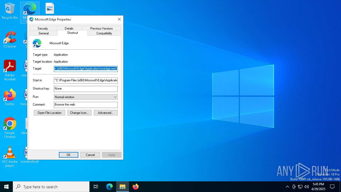The width and height of the screenshot is (341, 192).
Task: Select the image file icon on desktop
Action: click(x=50, y=8)
